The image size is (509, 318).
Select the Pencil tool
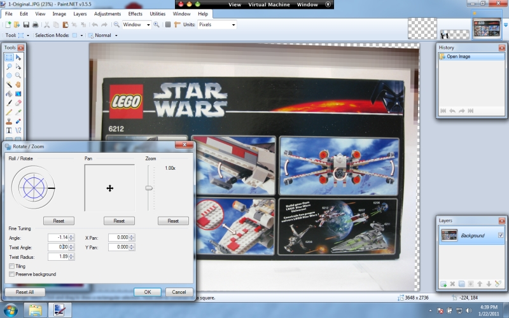(9, 112)
